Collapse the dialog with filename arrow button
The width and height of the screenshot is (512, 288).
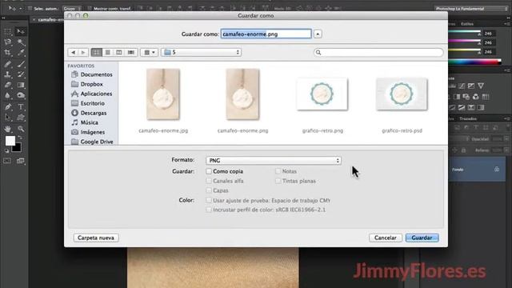[x=318, y=34]
